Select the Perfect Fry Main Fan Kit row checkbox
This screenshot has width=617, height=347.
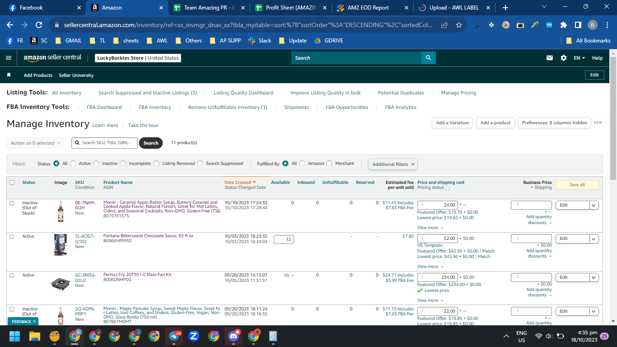tap(12, 276)
